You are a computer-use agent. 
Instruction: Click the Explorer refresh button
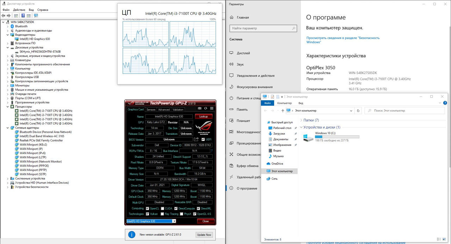pyautogui.click(x=358, y=111)
